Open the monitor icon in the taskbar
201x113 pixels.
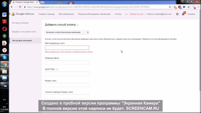pyautogui.click(x=4, y=78)
